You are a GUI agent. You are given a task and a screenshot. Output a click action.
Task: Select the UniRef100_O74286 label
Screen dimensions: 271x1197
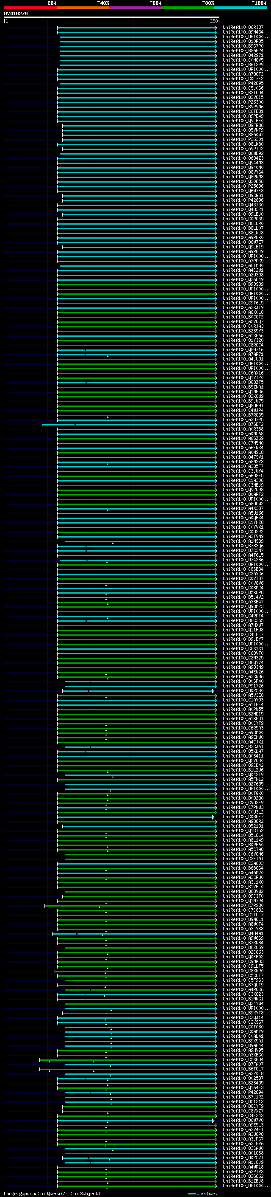[x=243, y=560]
